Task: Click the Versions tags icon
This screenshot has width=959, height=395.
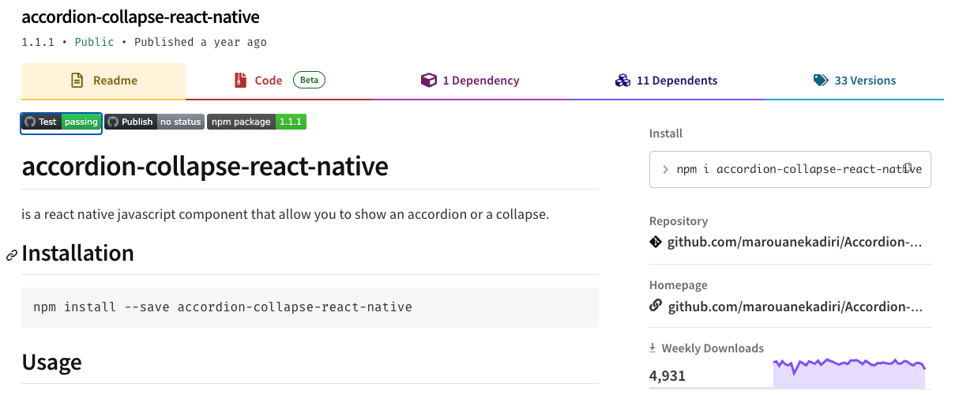Action: (x=821, y=81)
